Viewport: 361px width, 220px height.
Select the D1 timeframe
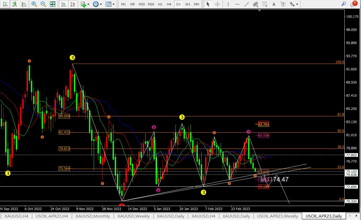tap(178, 4)
